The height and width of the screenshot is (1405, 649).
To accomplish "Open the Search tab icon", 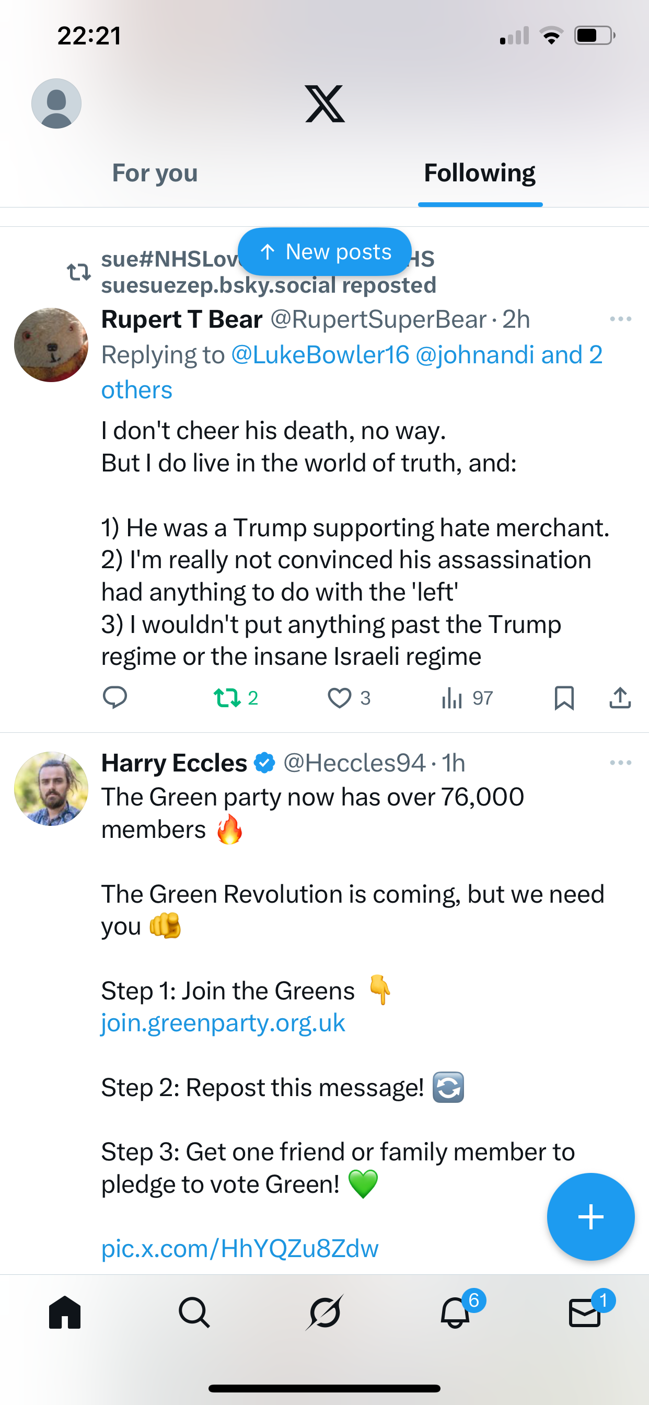I will point(194,1312).
